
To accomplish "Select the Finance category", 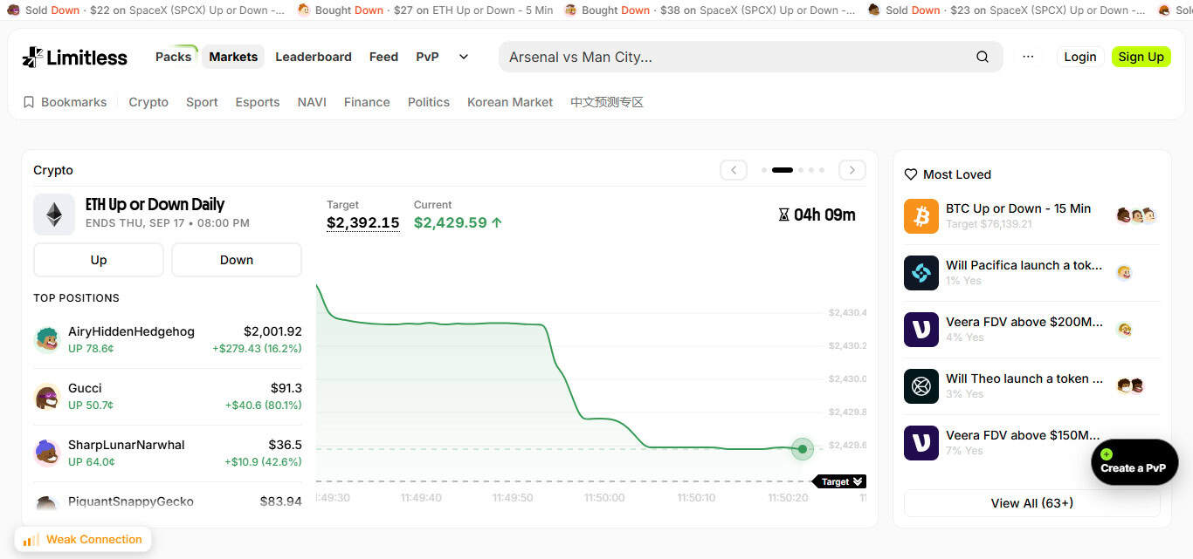I will coord(367,102).
